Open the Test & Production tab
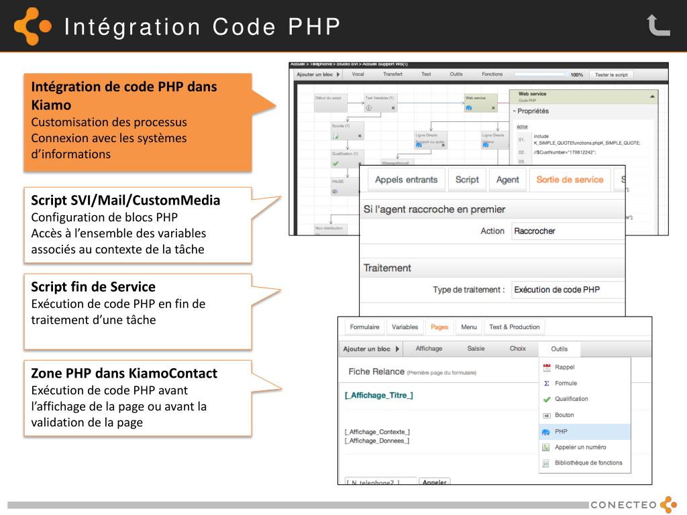 pos(515,327)
